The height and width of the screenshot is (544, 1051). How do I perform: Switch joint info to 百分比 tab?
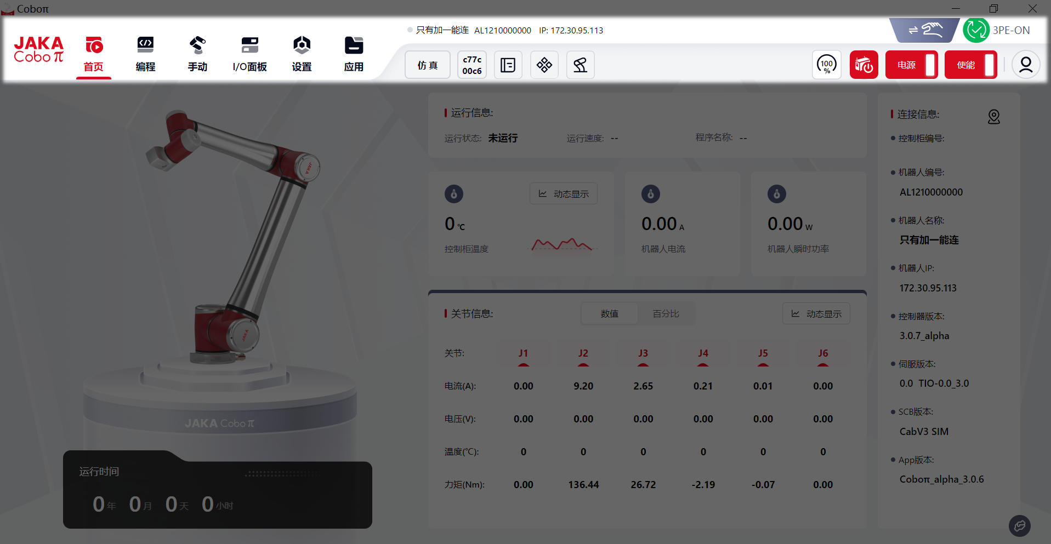pos(666,314)
